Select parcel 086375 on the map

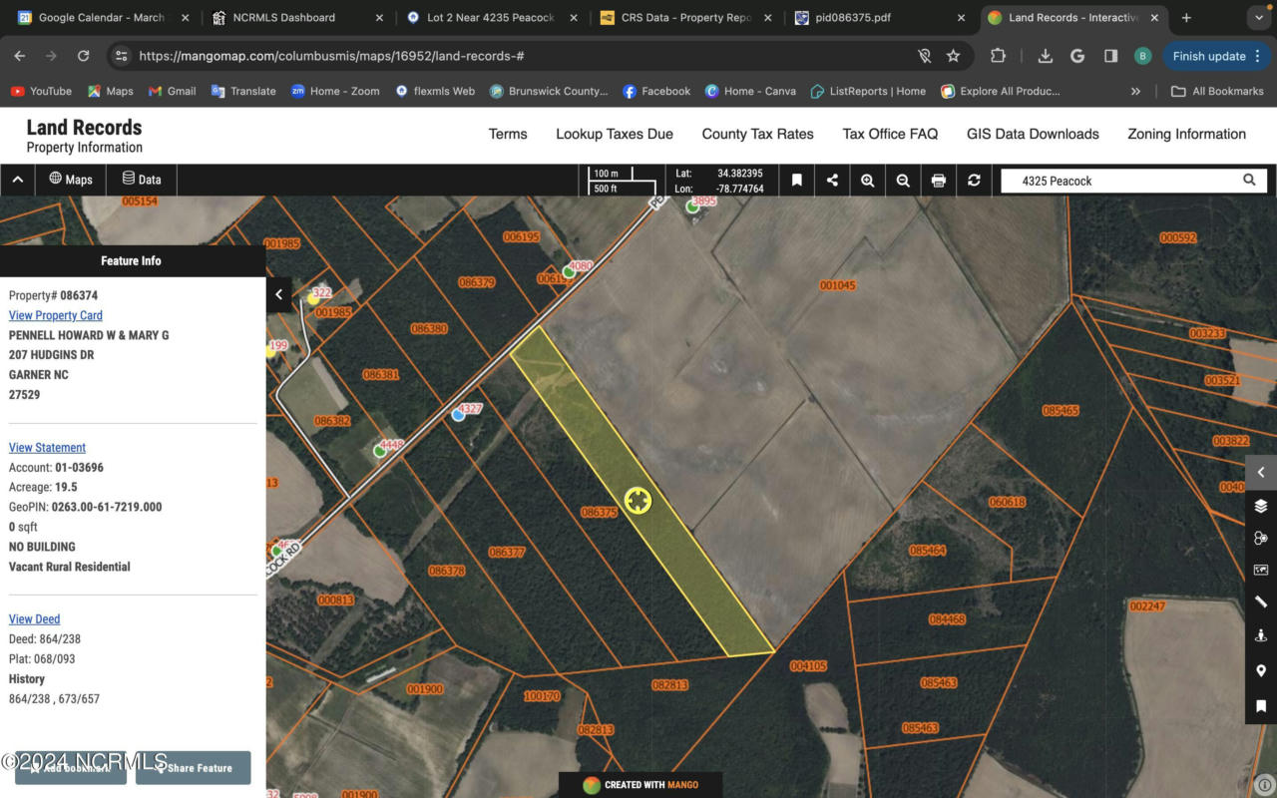pos(599,512)
